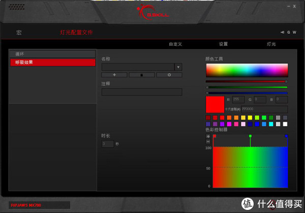Click the plus button under the 名称 field

[x=114, y=75]
